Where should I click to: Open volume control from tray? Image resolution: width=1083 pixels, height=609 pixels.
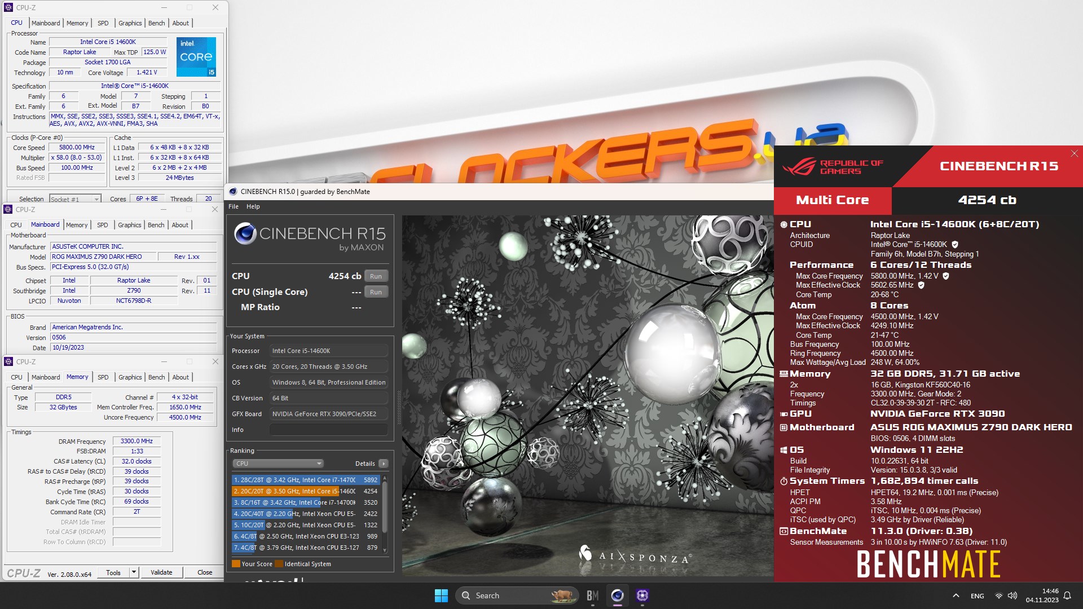(x=1012, y=595)
